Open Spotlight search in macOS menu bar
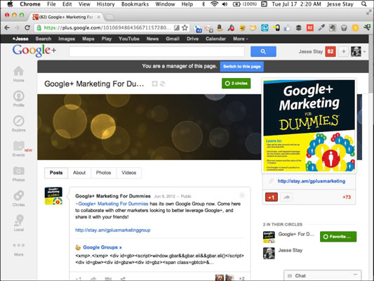The height and width of the screenshot is (281, 374). tap(363, 4)
